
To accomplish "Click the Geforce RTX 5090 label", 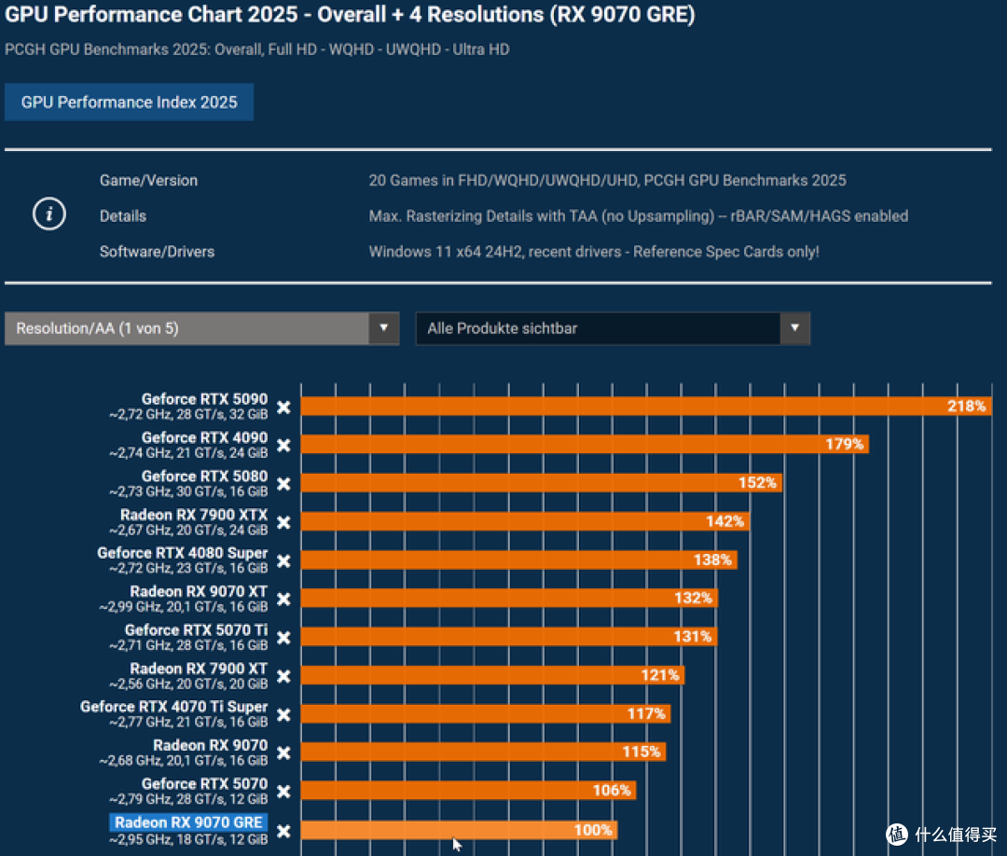I will 204,399.
